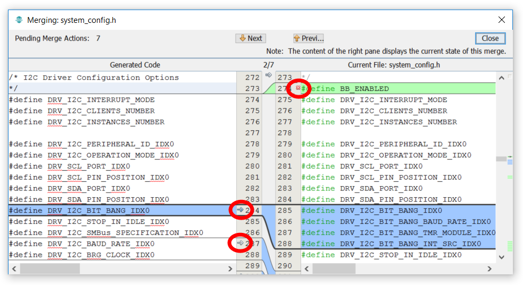Close dialog with title bar X
The image size is (523, 285).
[501, 20]
